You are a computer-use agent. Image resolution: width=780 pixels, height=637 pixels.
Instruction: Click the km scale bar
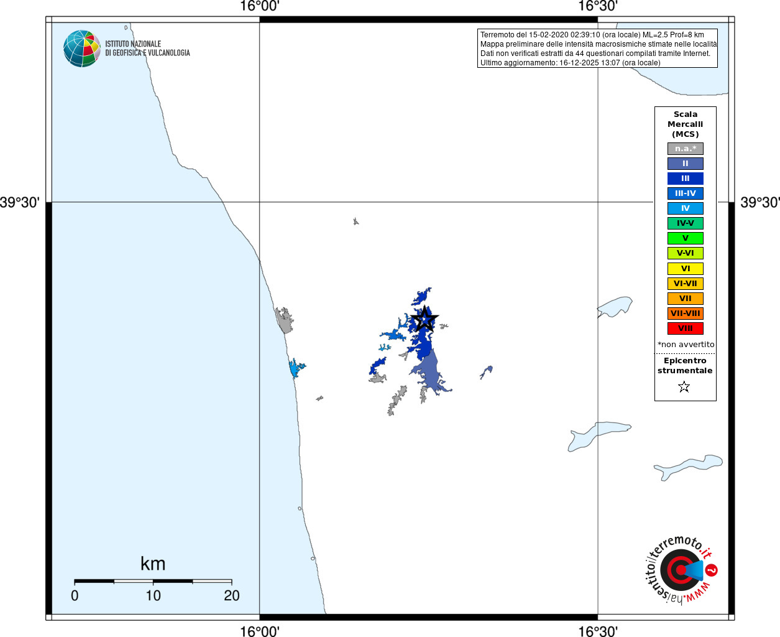[153, 582]
